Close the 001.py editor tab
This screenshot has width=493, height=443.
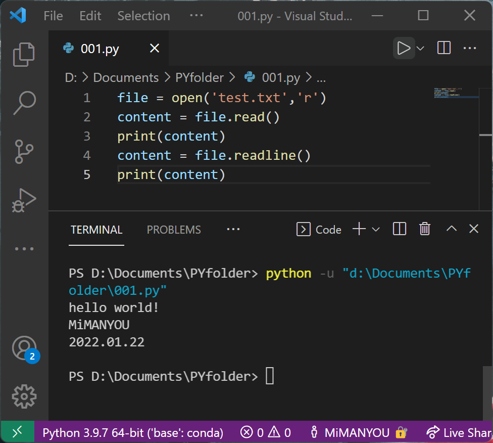point(155,49)
